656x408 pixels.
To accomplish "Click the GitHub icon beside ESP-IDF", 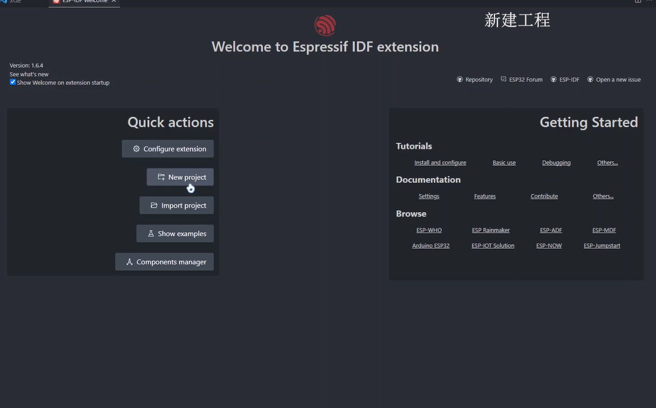I will (553, 79).
